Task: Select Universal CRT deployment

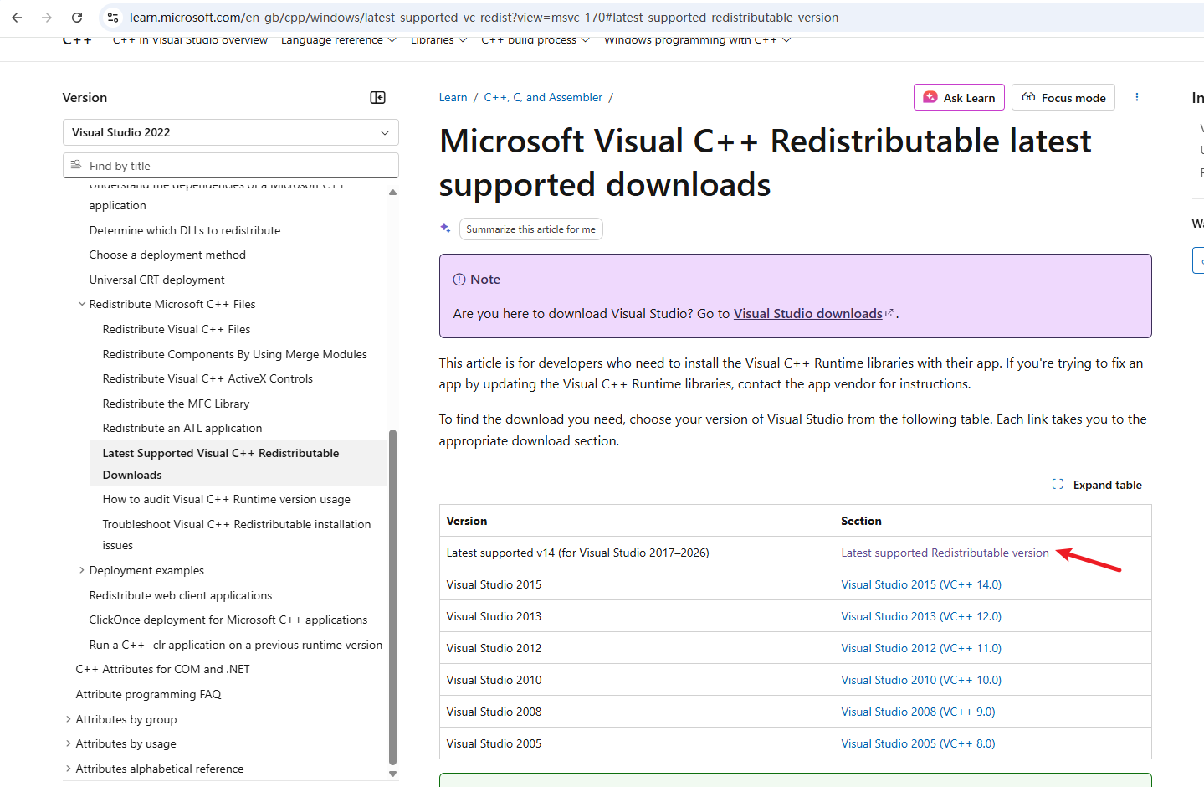Action: tap(157, 280)
